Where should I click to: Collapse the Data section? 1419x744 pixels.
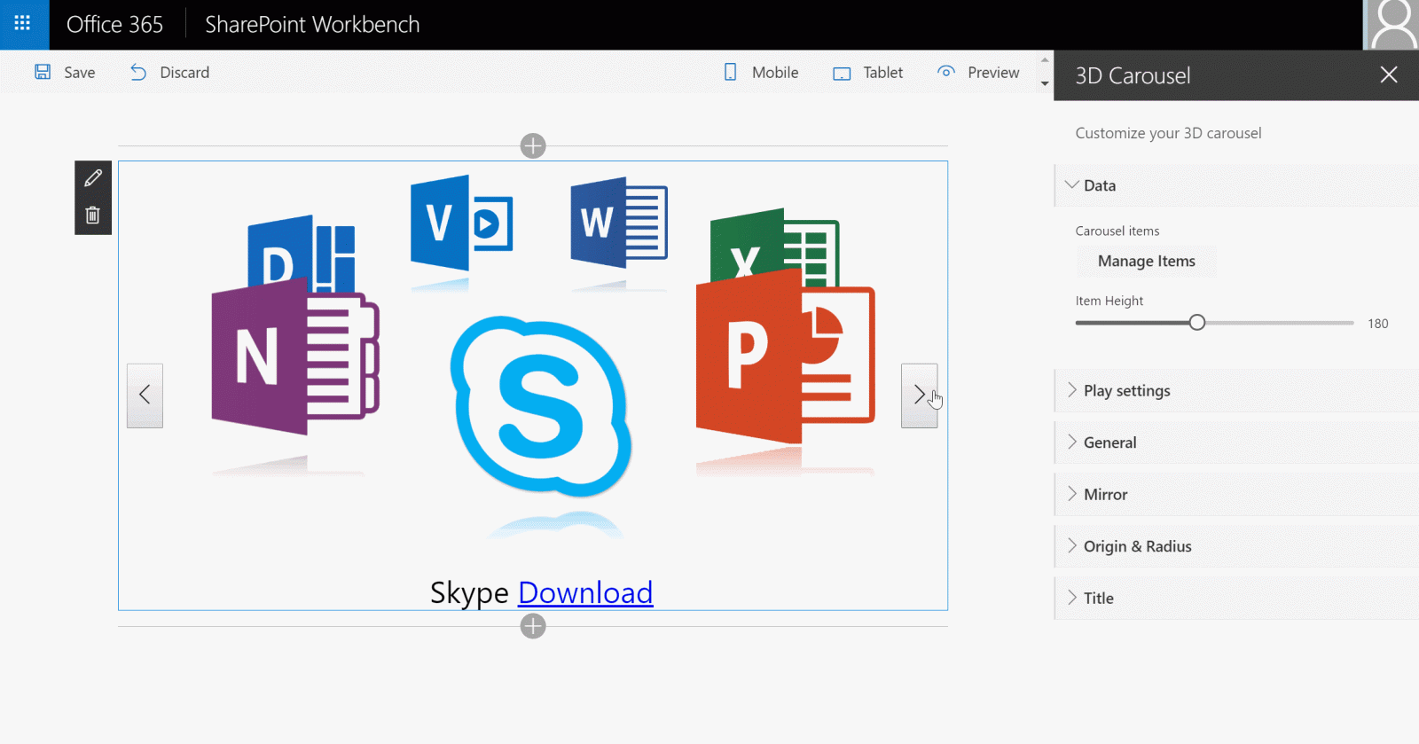(x=1236, y=185)
